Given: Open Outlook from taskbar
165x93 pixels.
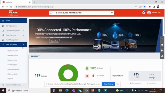Looking at the screenshot, I should (x=80, y=90).
